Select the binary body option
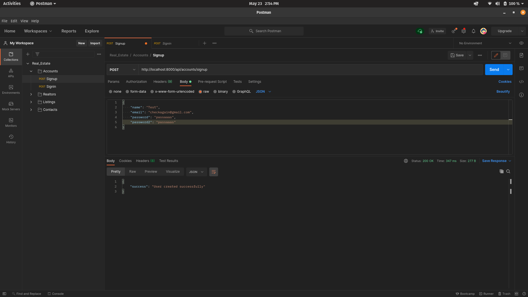Screen dimensions: 528x297 click(x=215, y=92)
